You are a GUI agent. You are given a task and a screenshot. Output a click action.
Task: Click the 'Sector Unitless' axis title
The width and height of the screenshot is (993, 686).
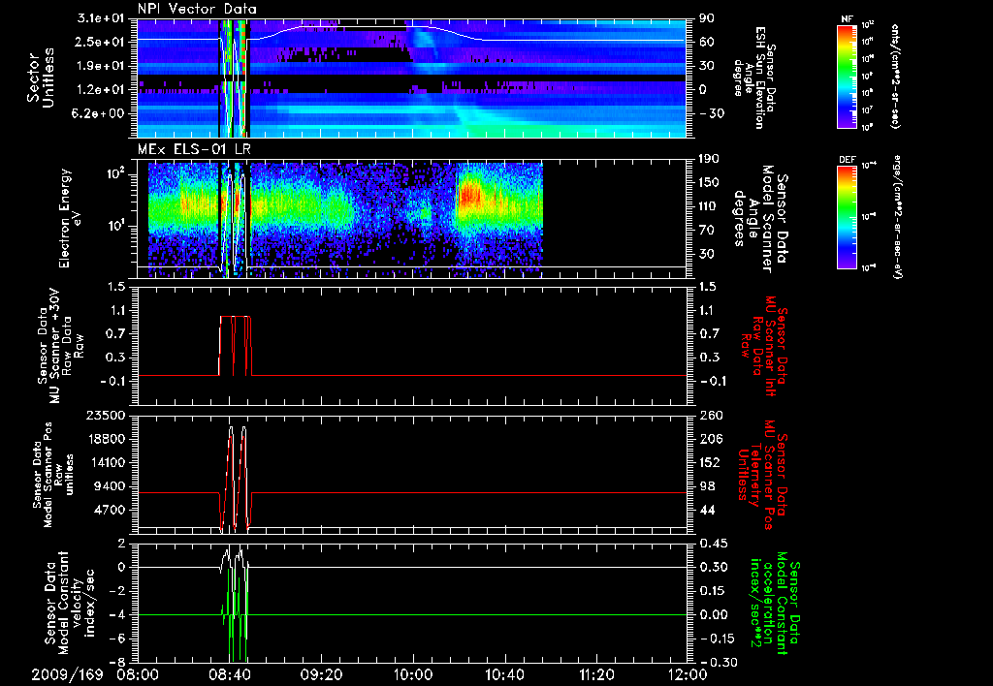point(41,78)
